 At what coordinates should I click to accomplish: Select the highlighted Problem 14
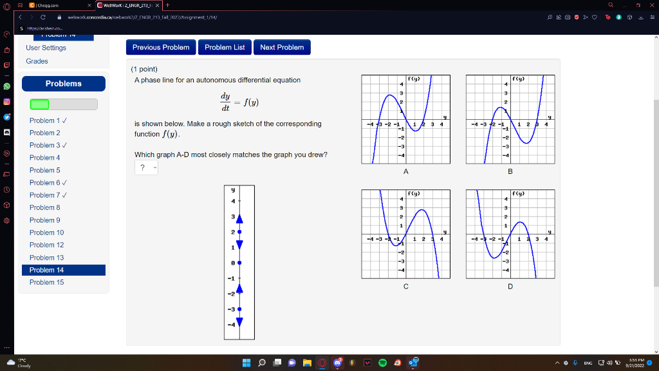click(64, 270)
